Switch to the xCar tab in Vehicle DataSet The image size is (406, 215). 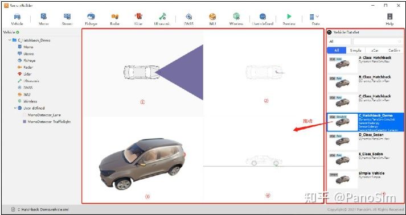(375, 51)
